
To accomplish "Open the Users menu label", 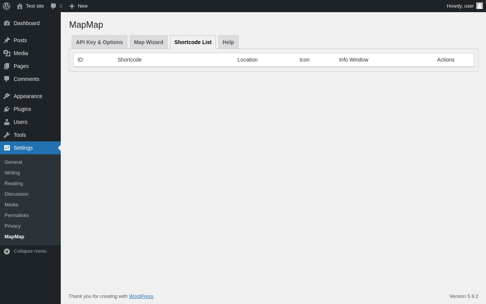I will [21, 122].
